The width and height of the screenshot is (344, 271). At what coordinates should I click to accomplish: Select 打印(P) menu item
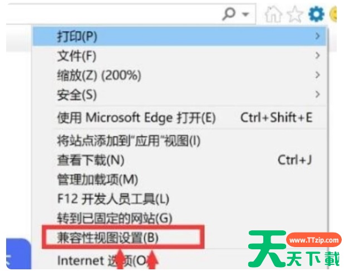(x=179, y=36)
